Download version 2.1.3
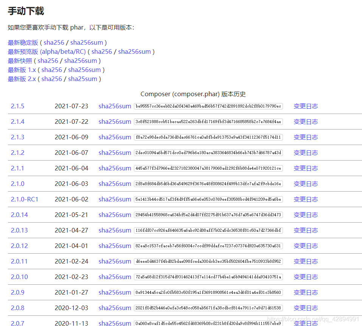 (x=17, y=137)
